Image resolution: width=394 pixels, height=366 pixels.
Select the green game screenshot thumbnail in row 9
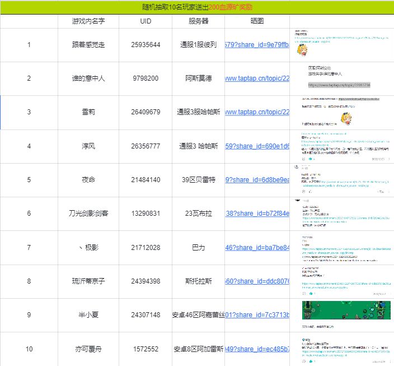coord(346,310)
